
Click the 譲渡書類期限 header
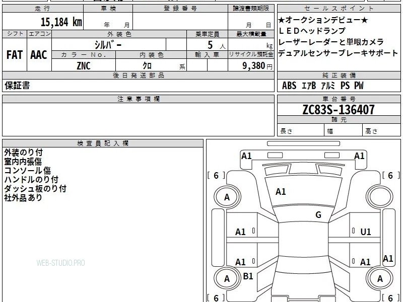pyautogui.click(x=251, y=9)
